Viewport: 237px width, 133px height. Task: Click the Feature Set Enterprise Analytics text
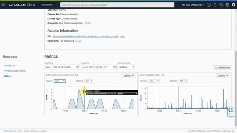pyautogui.click(x=63, y=14)
